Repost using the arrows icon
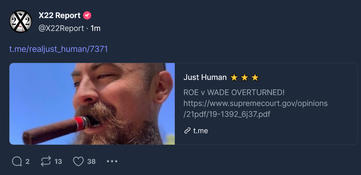Screen dimensions: 361x175 tap(46, 162)
